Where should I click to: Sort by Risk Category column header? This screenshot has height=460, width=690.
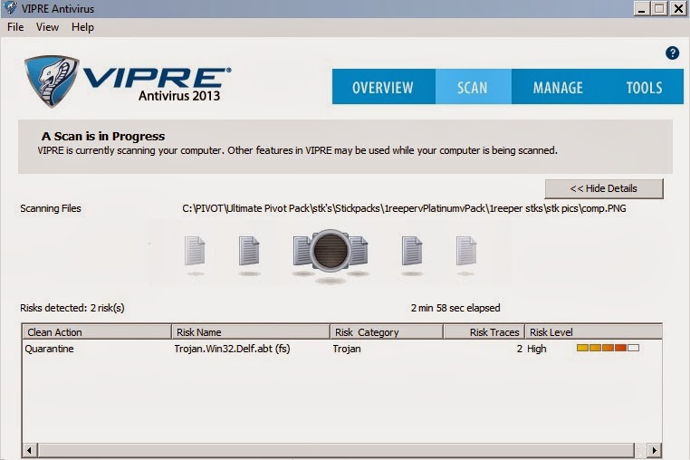coord(387,332)
